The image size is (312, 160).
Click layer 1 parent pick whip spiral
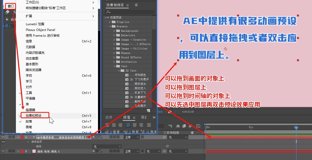[164, 137]
